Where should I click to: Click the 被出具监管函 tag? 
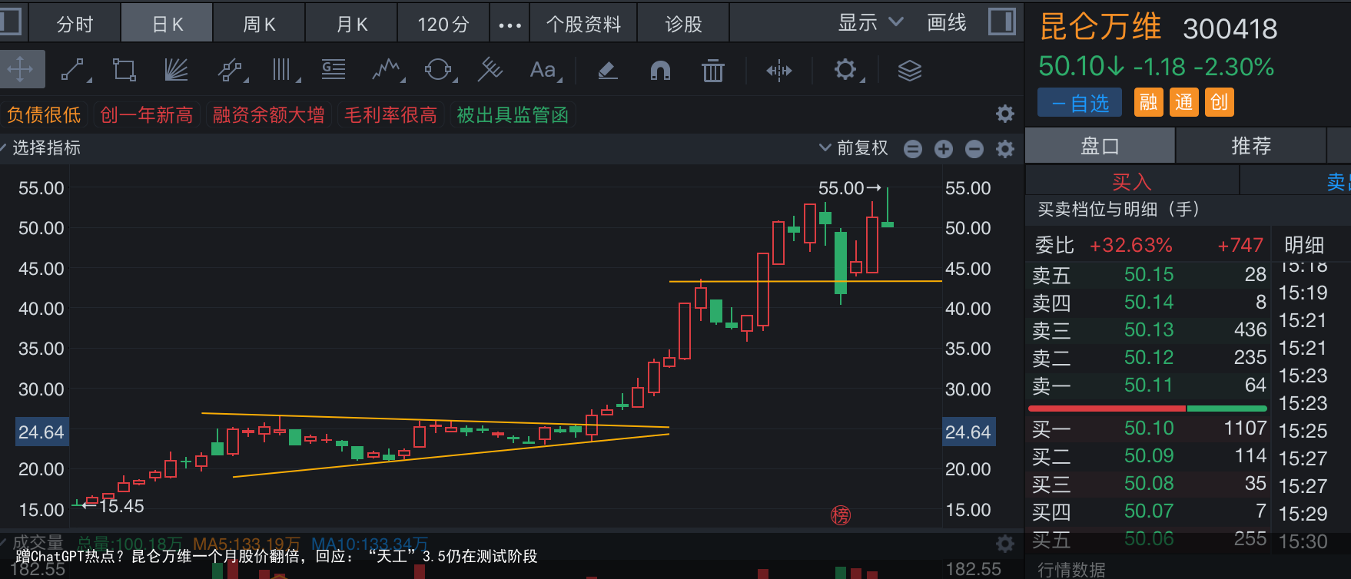coord(513,115)
